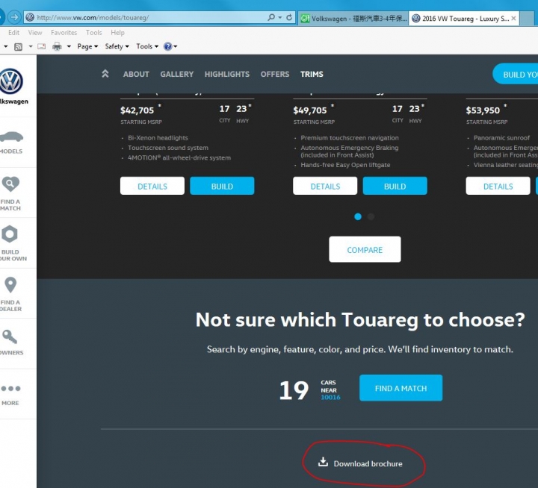Viewport: 538px width, 488px height.
Task: Open the Help menu
Action: click(117, 33)
